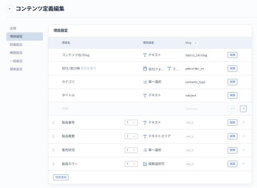Edit the 日付/並び順 row

point(233,69)
